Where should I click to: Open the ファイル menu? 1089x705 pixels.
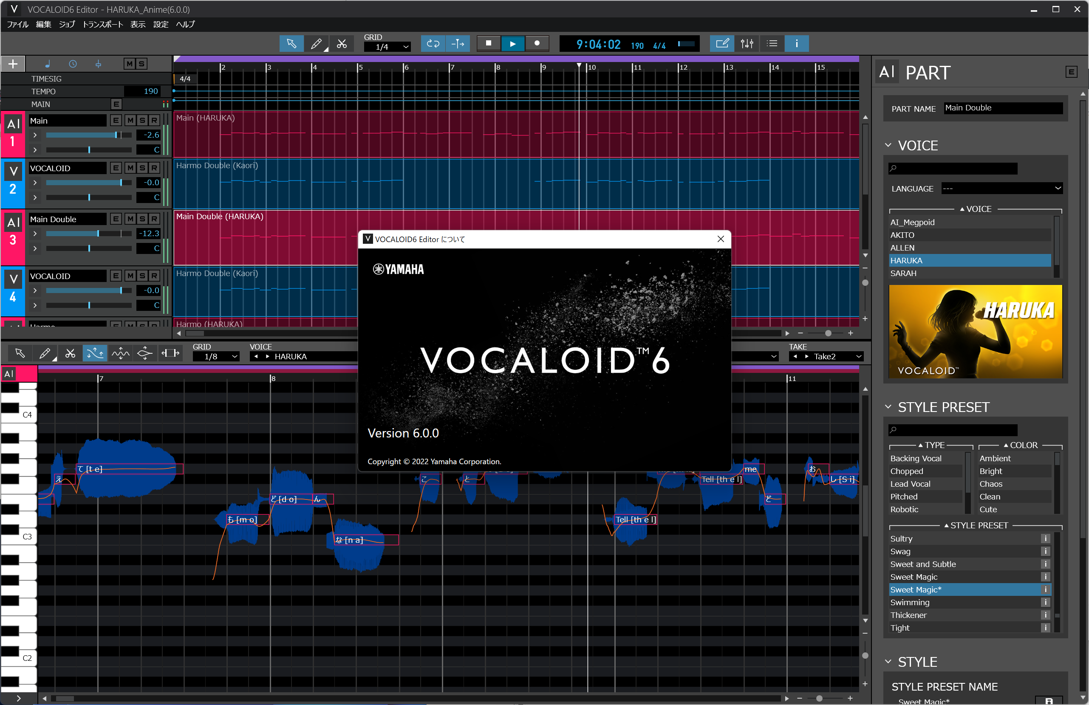tap(18, 24)
